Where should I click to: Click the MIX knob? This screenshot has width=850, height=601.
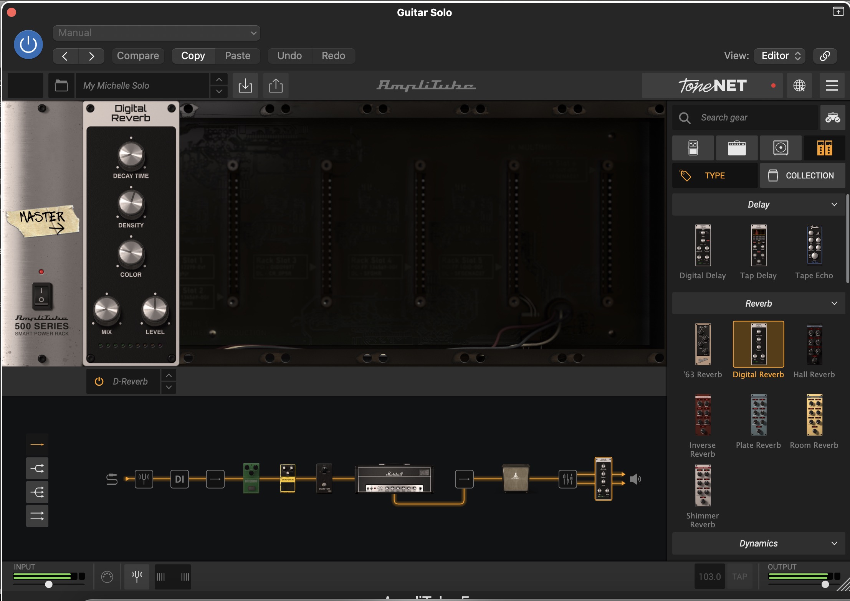click(107, 310)
